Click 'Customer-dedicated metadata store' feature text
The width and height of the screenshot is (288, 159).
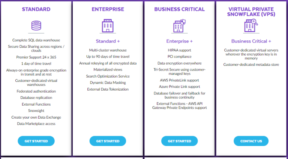[x=251, y=65]
